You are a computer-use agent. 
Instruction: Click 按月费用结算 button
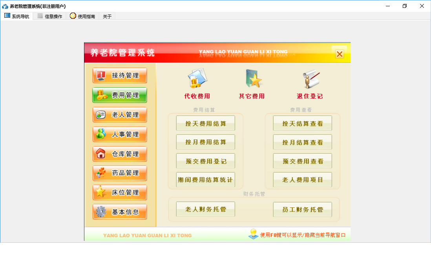click(206, 142)
